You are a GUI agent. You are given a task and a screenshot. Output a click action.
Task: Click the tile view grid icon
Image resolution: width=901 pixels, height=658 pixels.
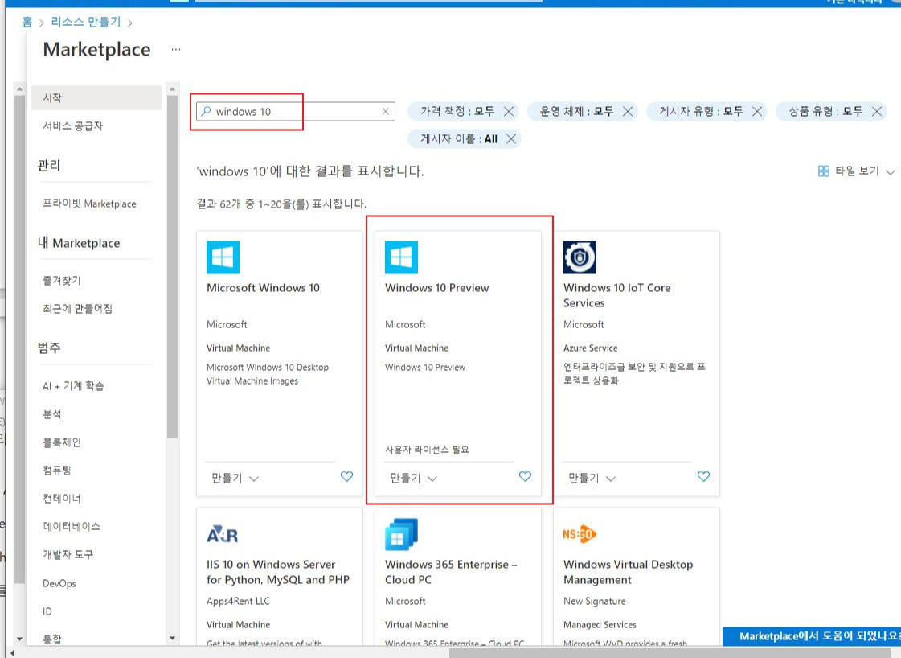pyautogui.click(x=823, y=171)
